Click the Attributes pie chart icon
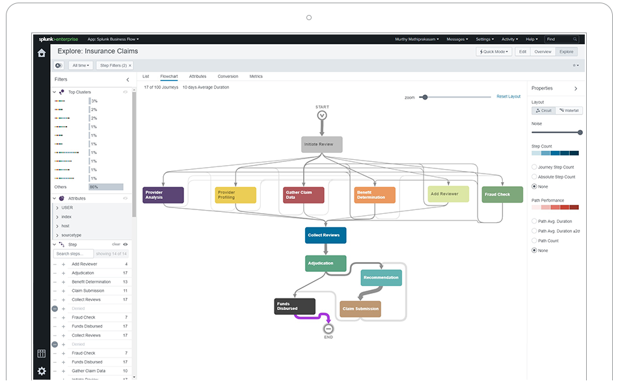The image size is (618, 381). pos(62,198)
